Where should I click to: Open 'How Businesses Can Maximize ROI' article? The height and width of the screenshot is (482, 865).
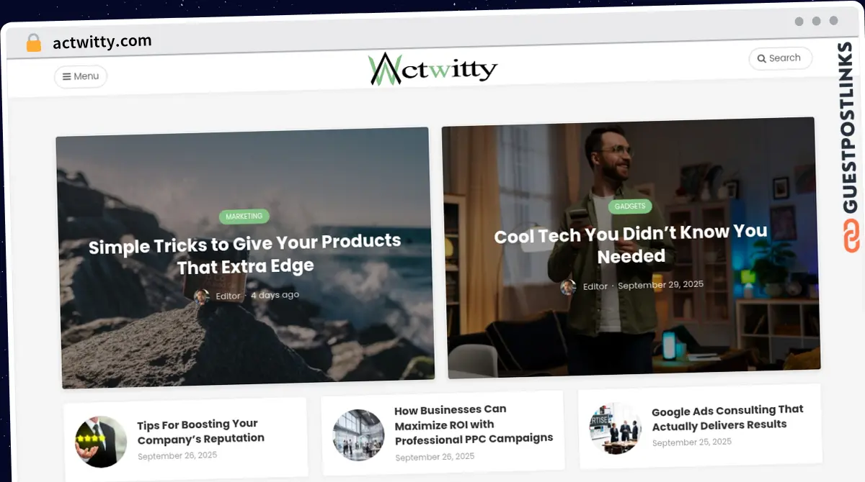coord(474,424)
